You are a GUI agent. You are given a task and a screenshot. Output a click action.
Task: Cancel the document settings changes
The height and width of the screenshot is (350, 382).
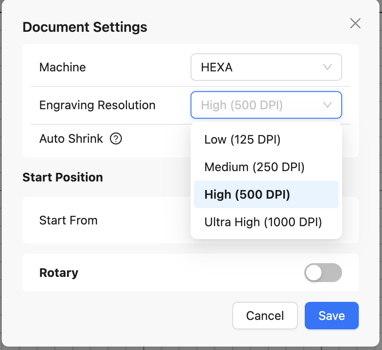tap(265, 316)
